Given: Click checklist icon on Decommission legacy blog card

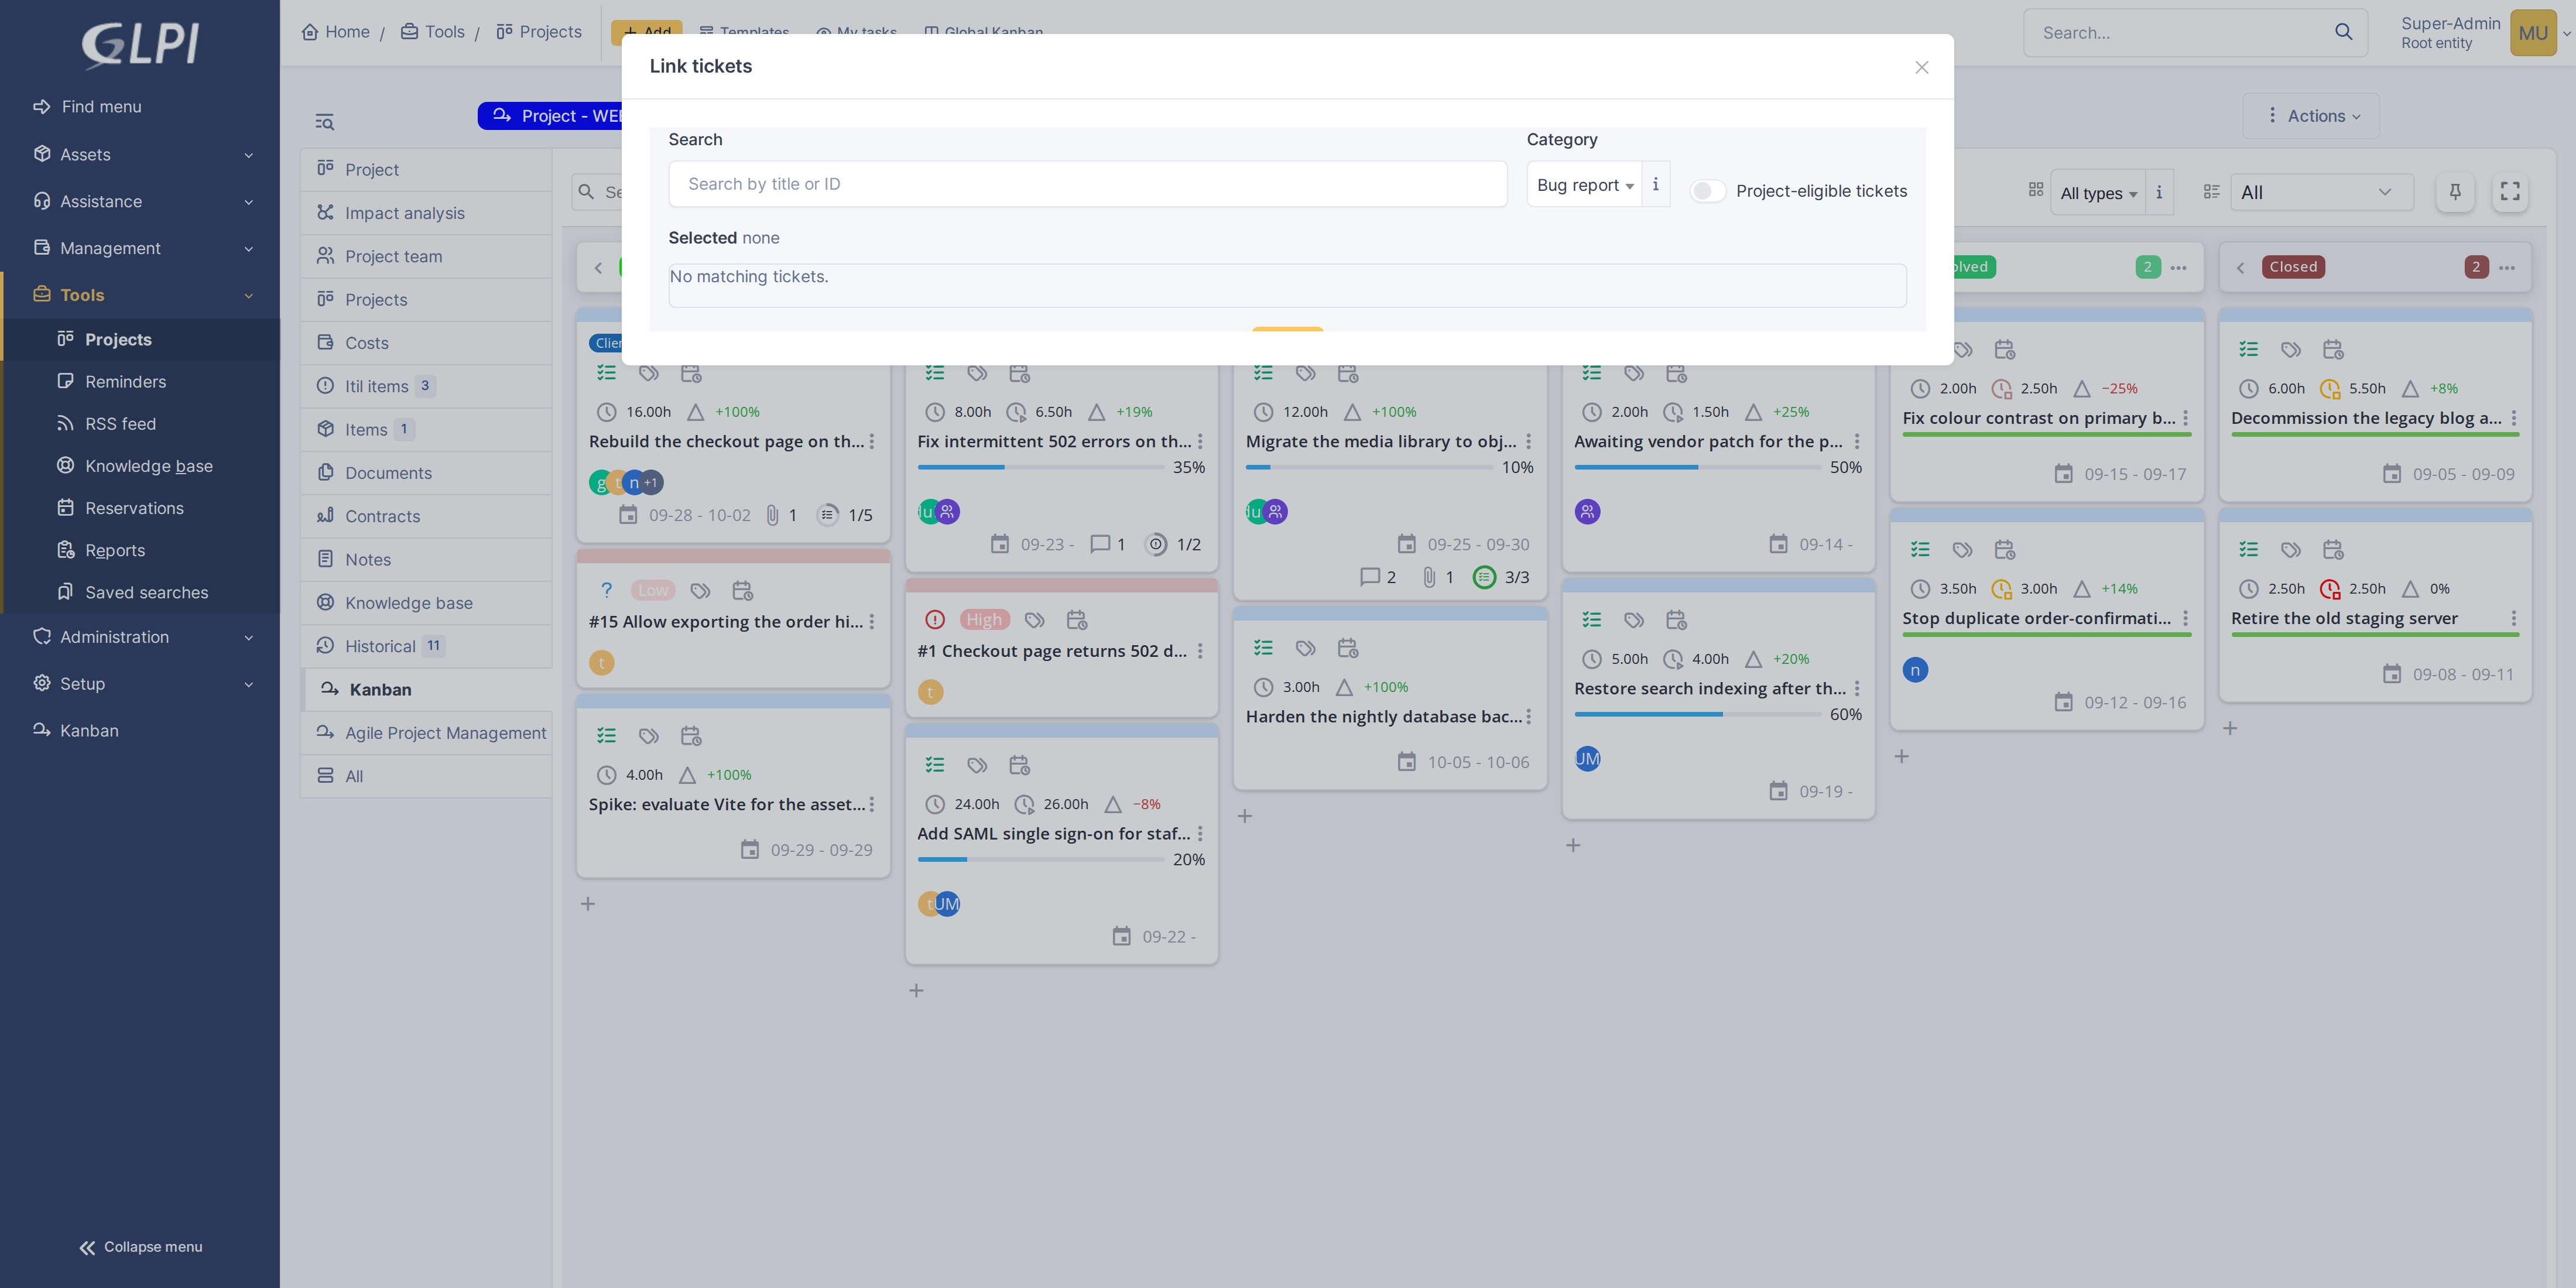Looking at the screenshot, I should pos(2248,349).
